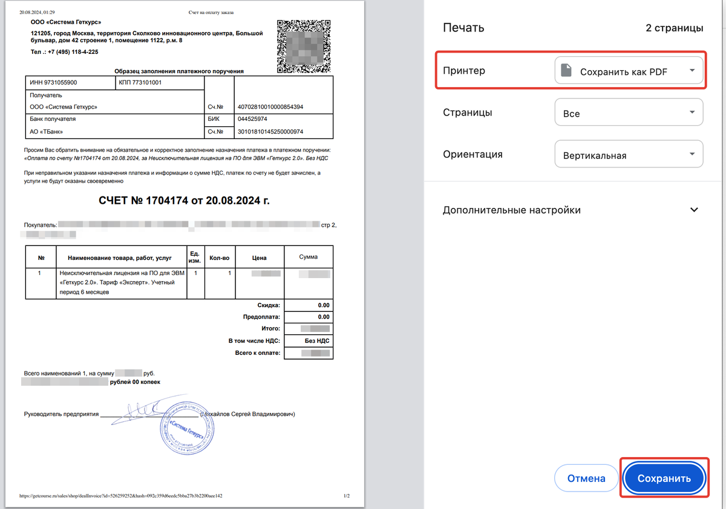Screen dimensions: 726x509
Task: Click the 1/2 page number in preview footer
Action: click(x=347, y=496)
